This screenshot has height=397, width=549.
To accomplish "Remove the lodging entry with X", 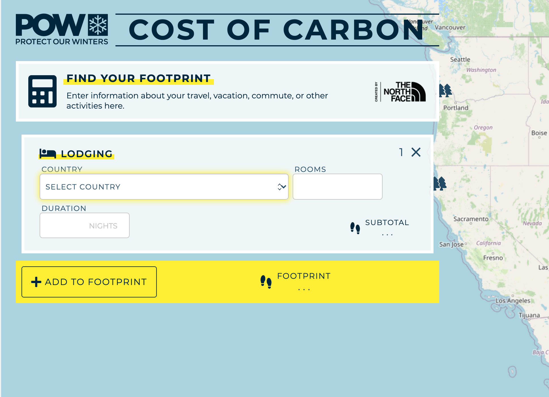I will [x=416, y=152].
